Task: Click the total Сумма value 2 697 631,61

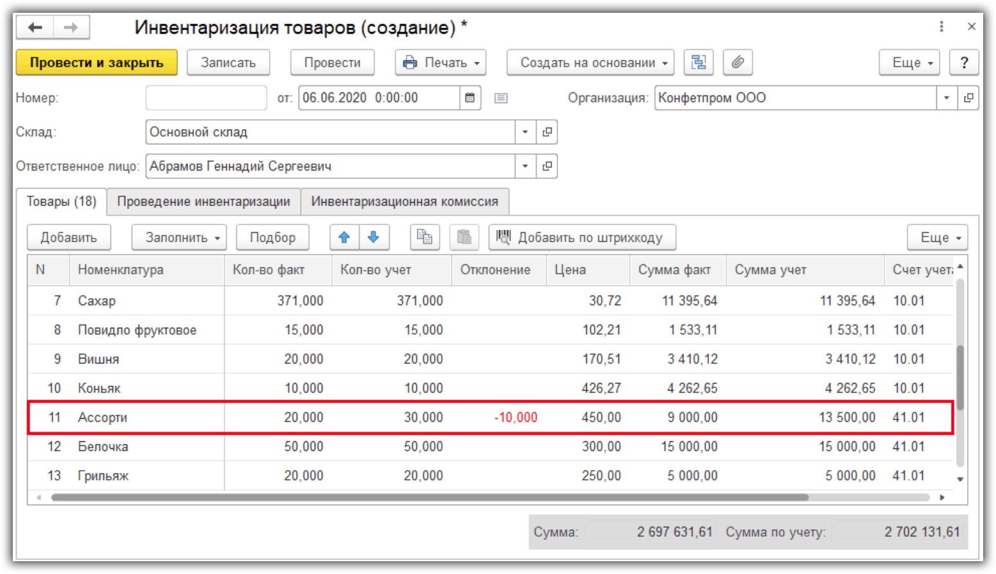Action: point(675,532)
